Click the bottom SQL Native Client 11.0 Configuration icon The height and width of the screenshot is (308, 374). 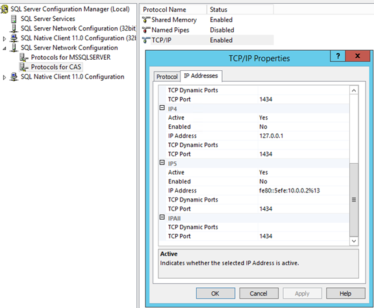pos(14,77)
